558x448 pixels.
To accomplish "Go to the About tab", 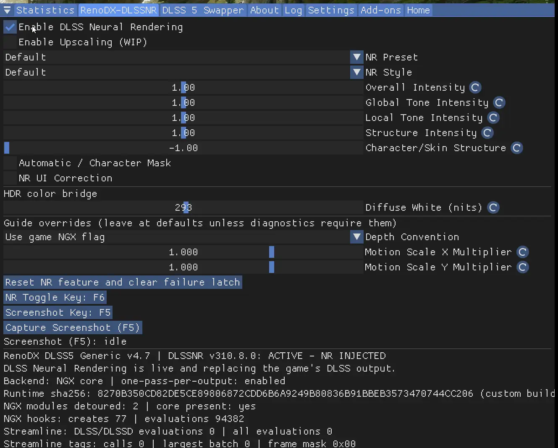I will click(x=265, y=10).
